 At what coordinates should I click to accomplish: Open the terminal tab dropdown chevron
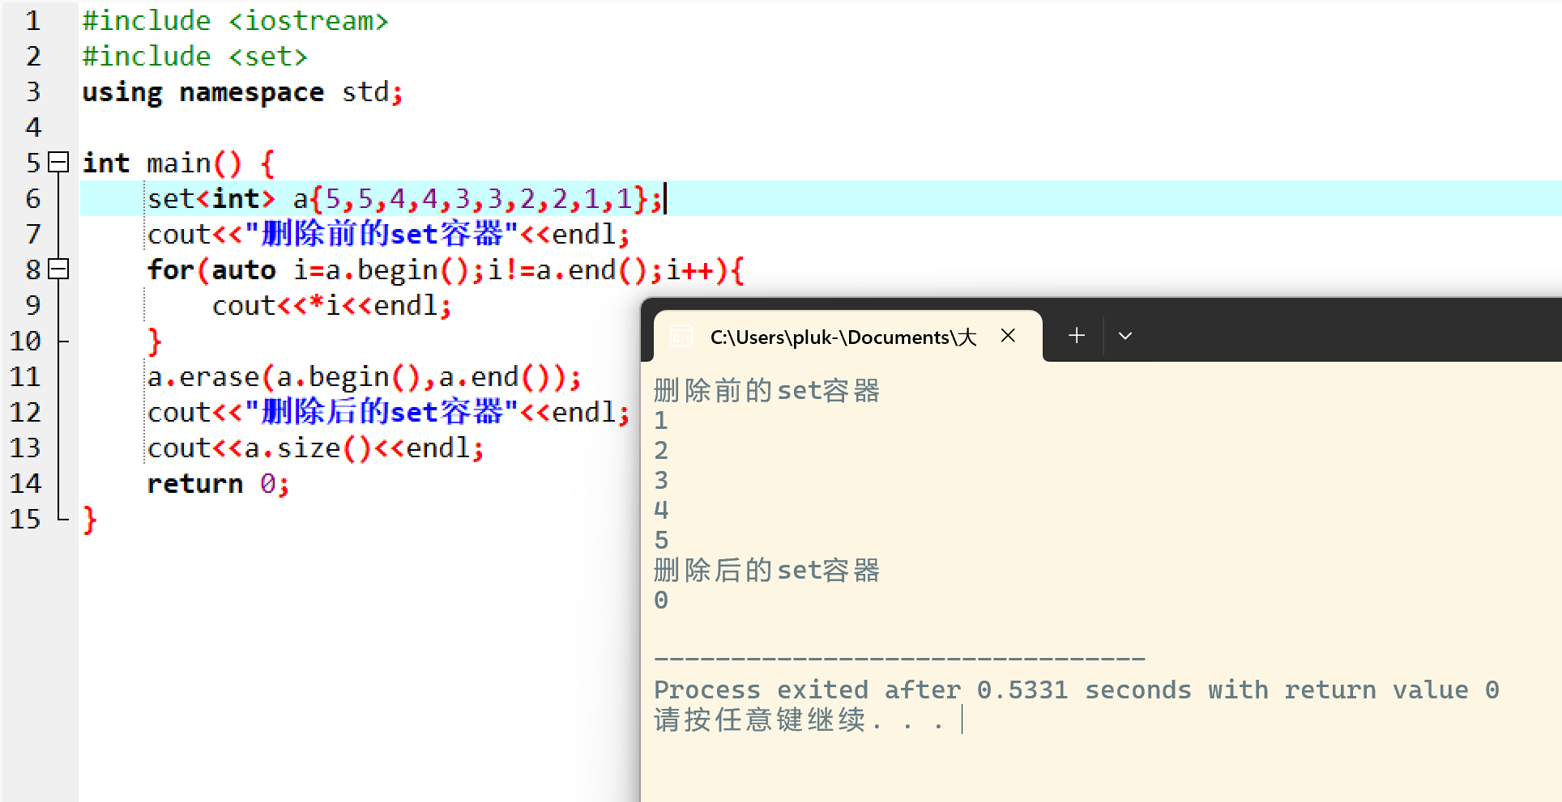coord(1125,335)
